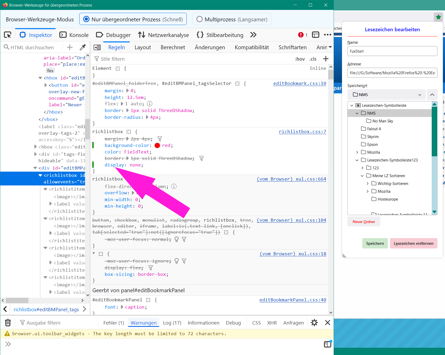Image resolution: width=445 pixels, height=355 pixels.
Task: Select Nur übergeordneter Prozess radio option
Action: (x=86, y=19)
